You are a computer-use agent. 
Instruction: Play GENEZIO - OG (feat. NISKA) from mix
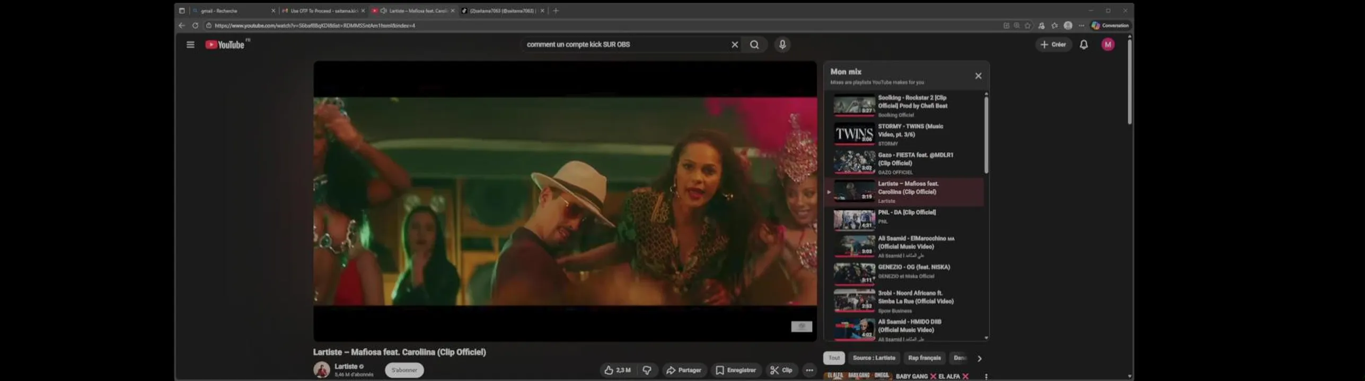(904, 274)
